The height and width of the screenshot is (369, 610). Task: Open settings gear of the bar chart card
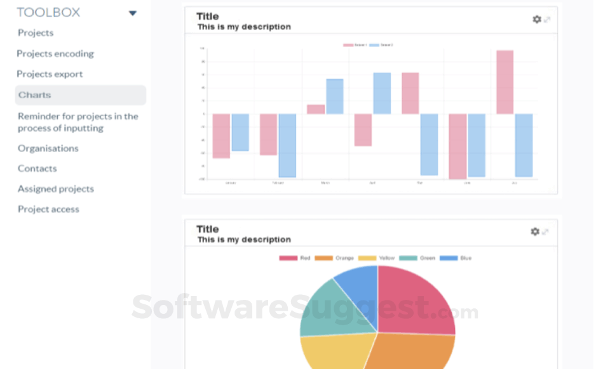(537, 20)
